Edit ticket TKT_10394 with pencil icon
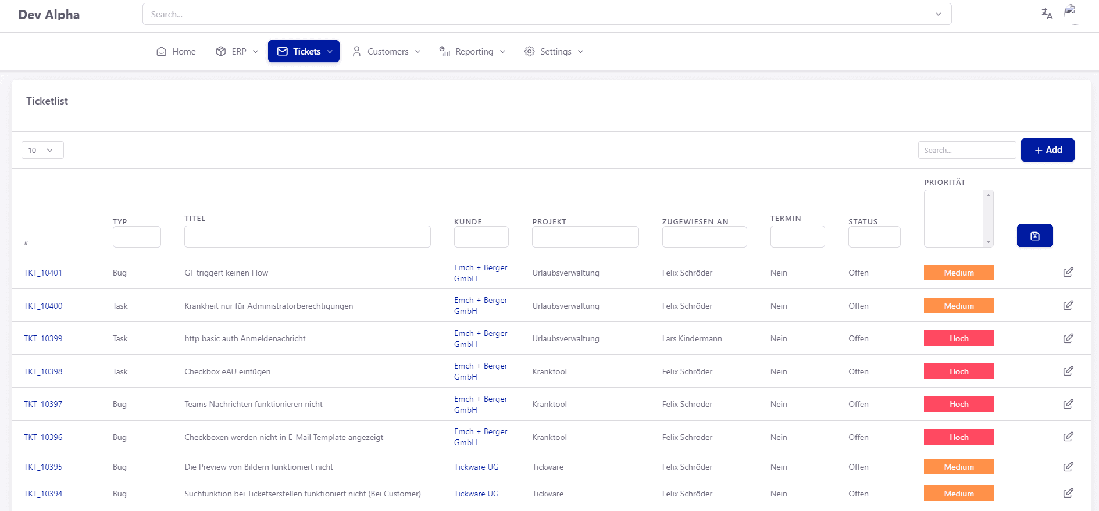The image size is (1099, 511). [1068, 493]
